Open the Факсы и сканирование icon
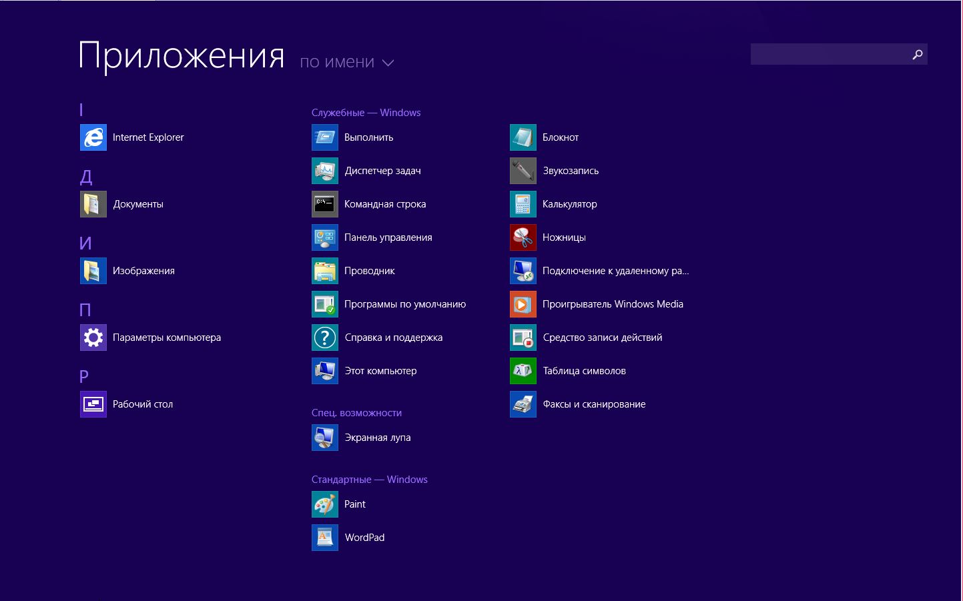Image resolution: width=963 pixels, height=601 pixels. (x=523, y=404)
